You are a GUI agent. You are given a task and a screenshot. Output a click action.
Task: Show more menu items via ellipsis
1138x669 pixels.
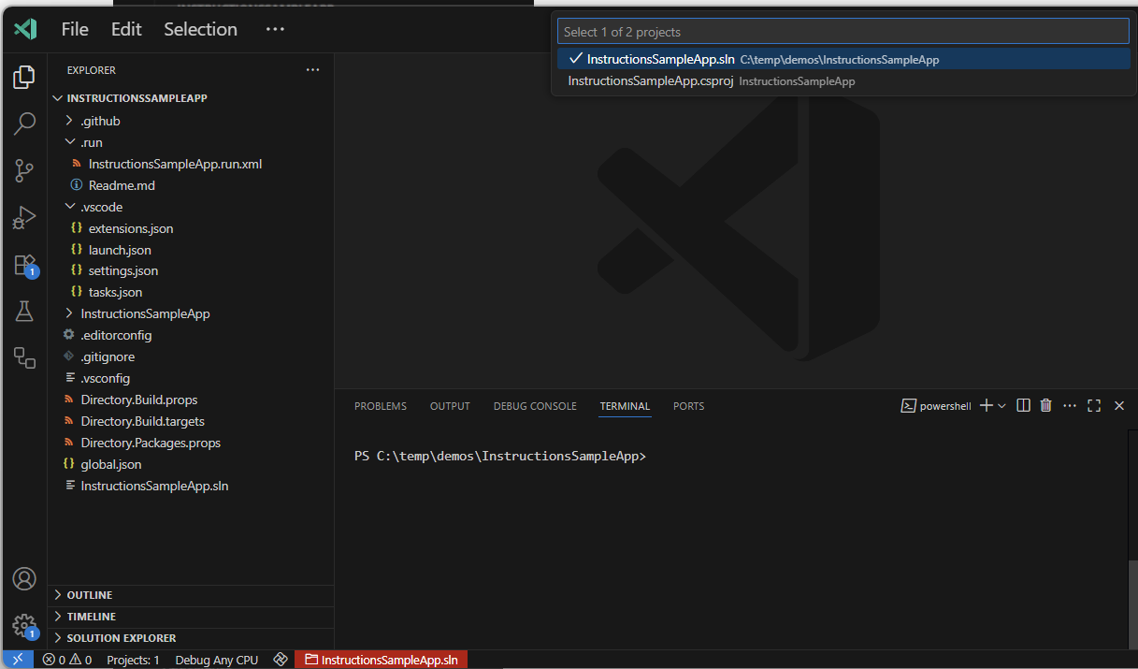point(275,29)
